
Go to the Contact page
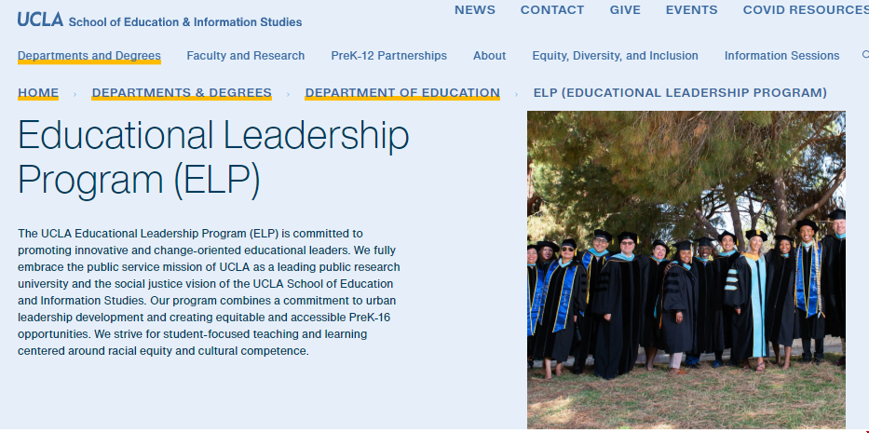coord(552,10)
